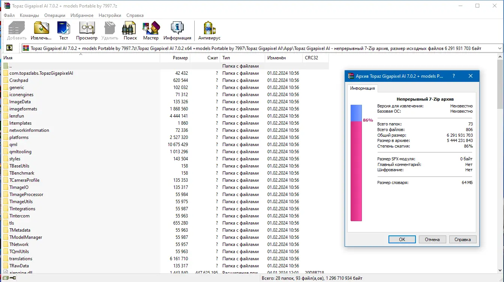Click the Информация toolbar icon

[177, 28]
